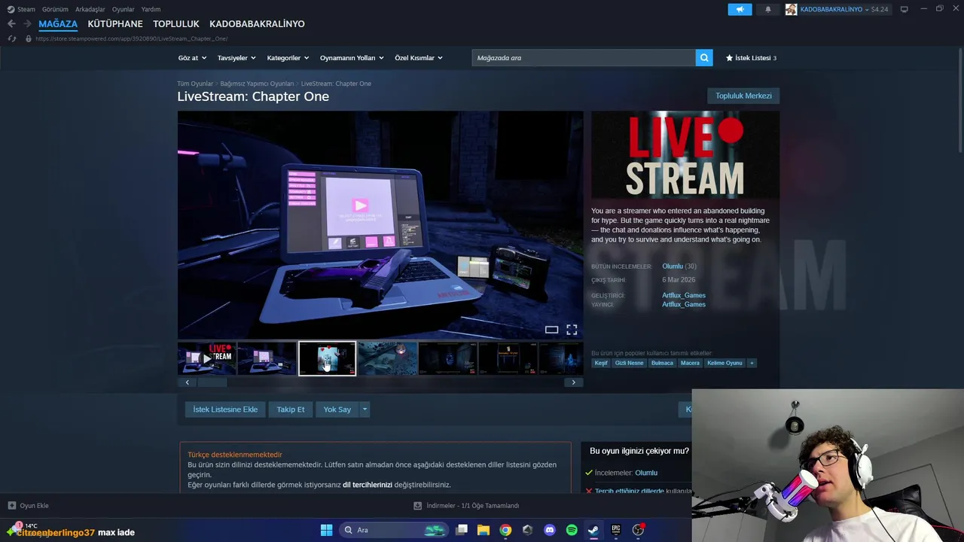964x542 pixels.
Task: Expand the Göz at dropdown
Action: 192,58
